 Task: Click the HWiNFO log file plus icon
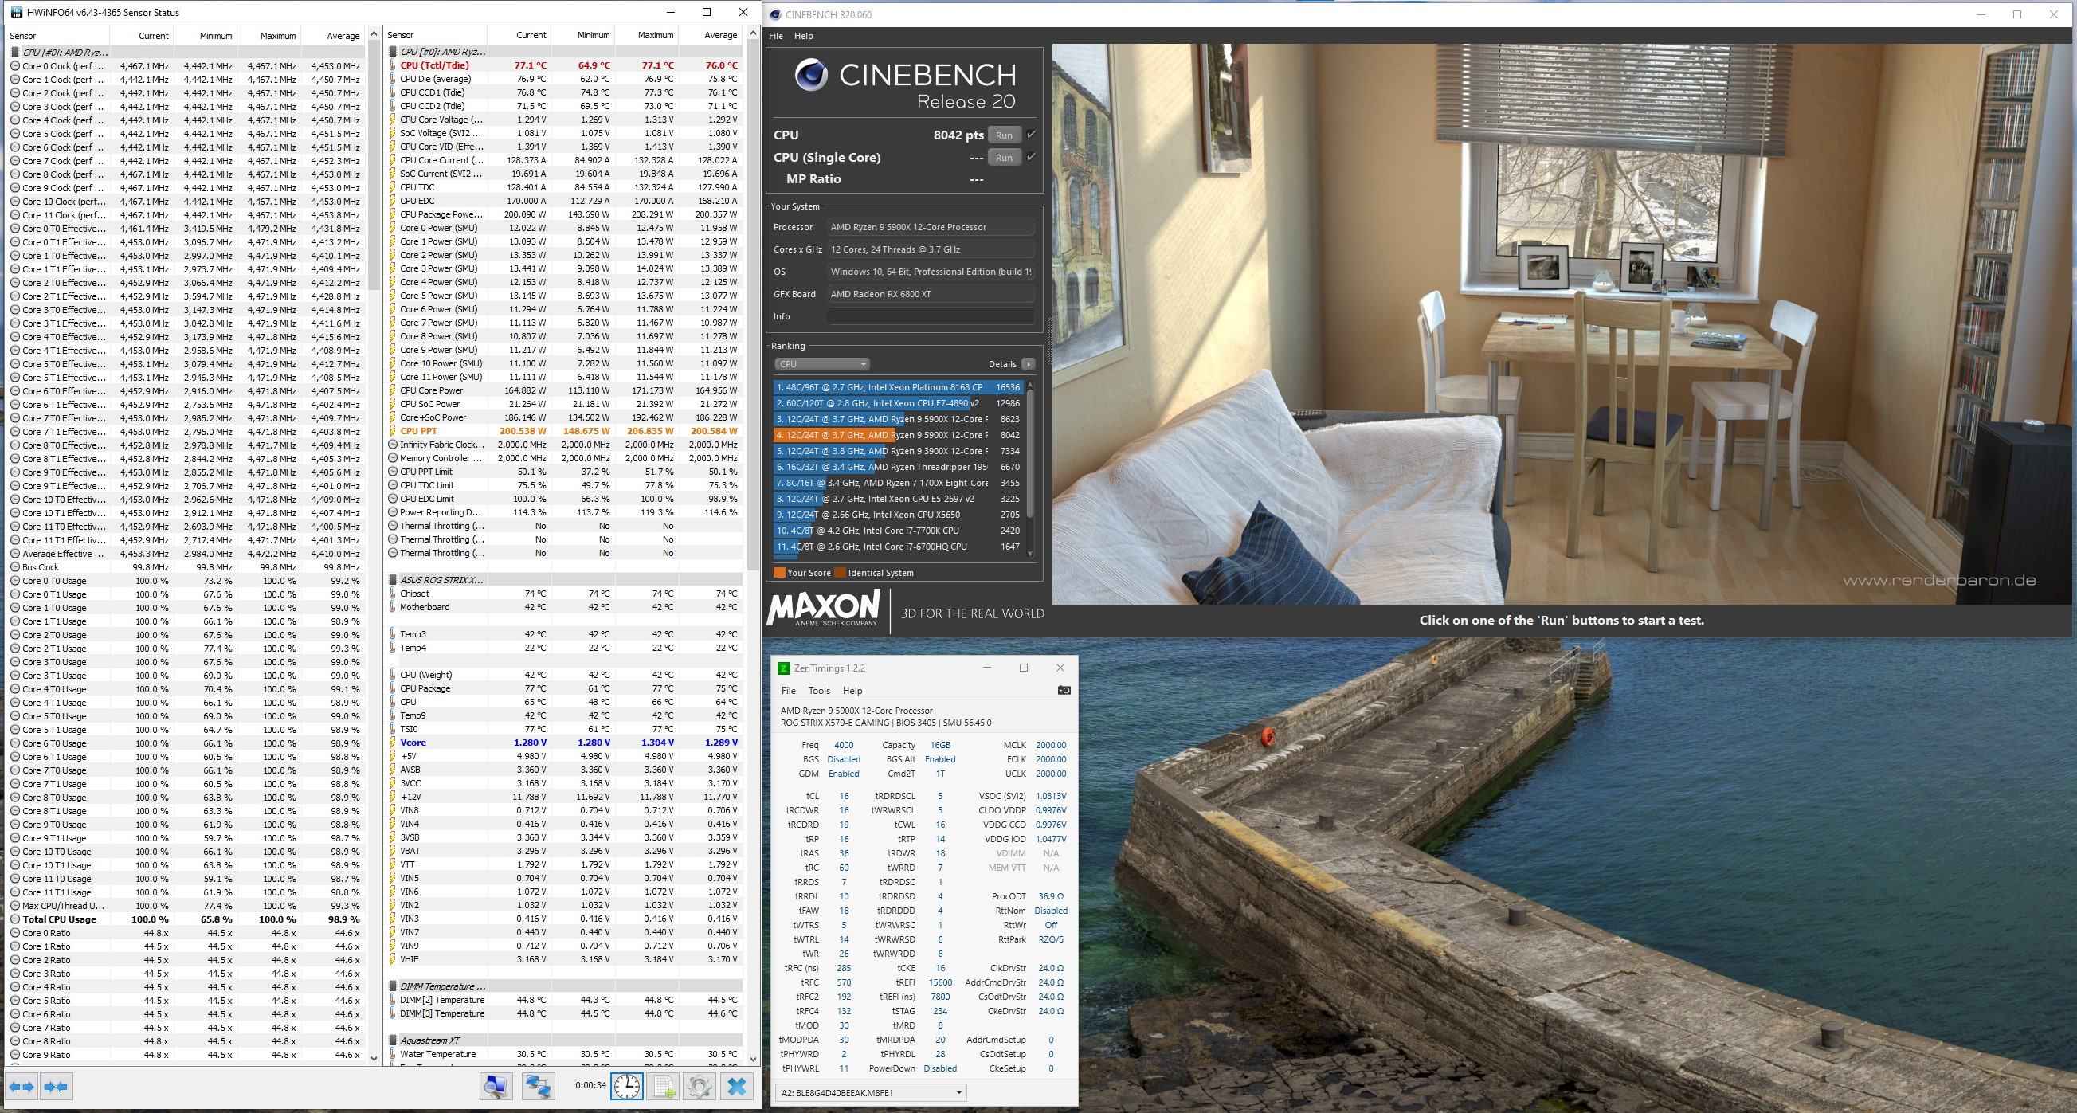(x=664, y=1087)
